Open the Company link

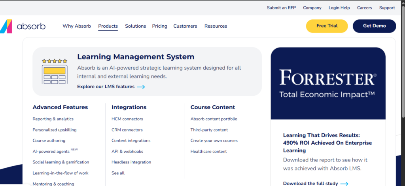312,8
